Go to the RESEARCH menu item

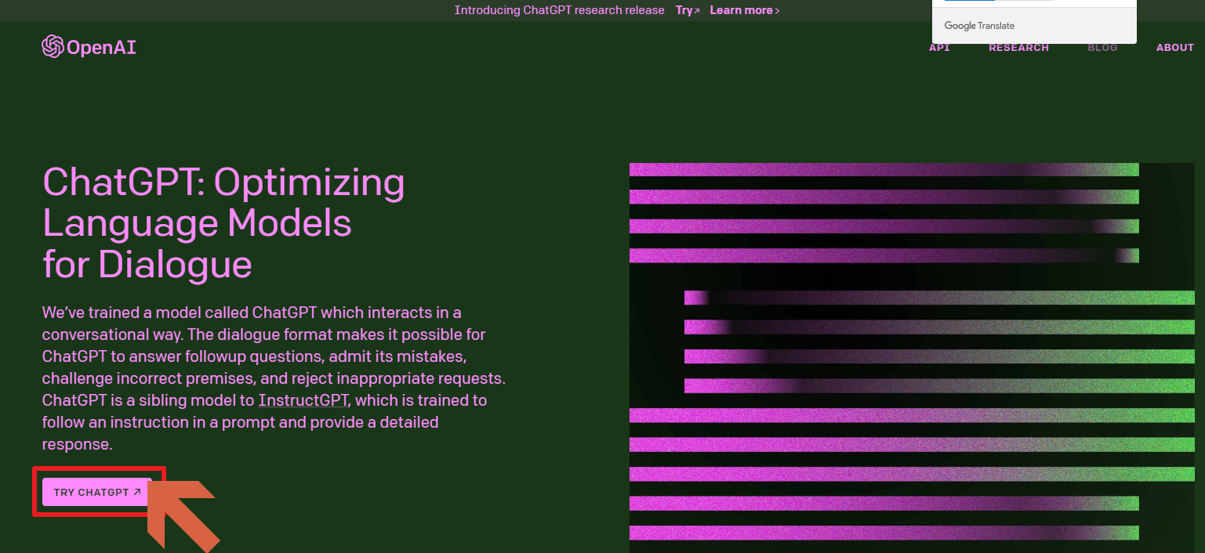1018,48
